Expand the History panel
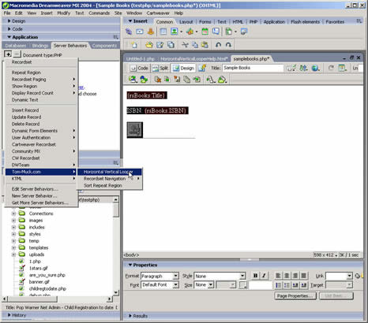The image size is (368, 323). [x=9, y=315]
